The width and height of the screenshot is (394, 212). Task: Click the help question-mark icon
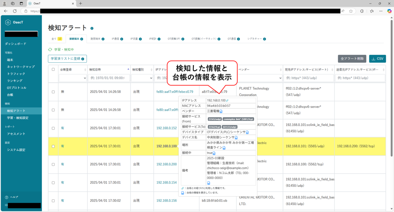(7, 197)
